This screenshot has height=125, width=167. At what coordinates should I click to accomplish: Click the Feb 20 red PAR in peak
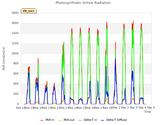(x=38, y=59)
